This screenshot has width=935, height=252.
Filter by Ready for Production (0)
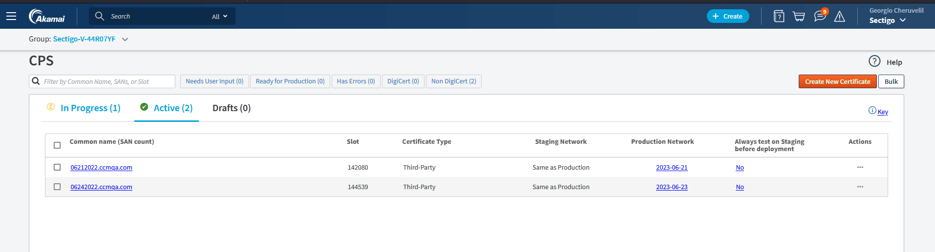[x=290, y=81]
